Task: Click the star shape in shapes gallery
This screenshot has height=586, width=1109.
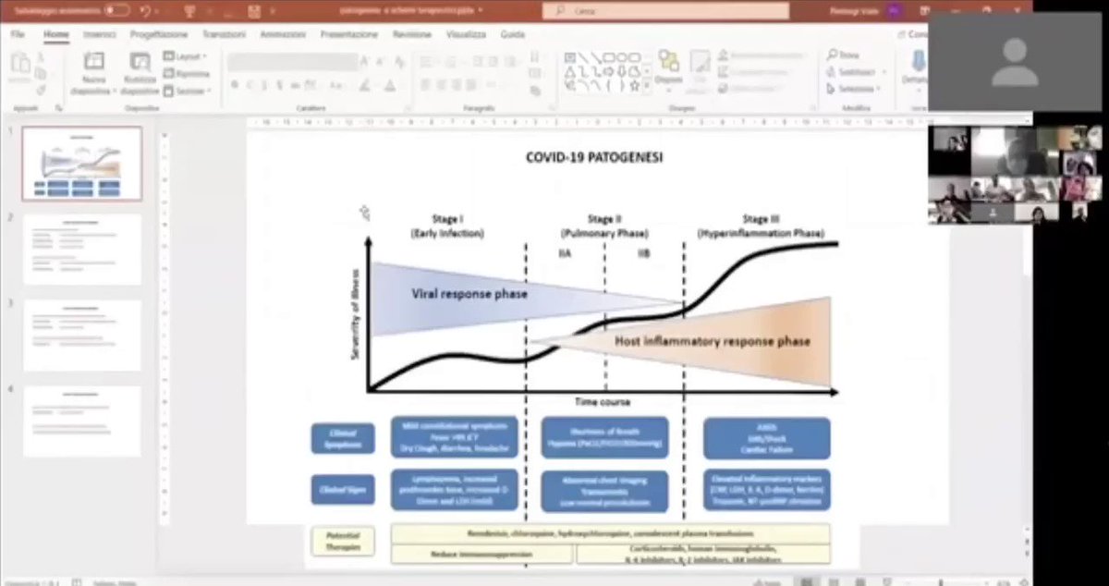Action: click(634, 86)
